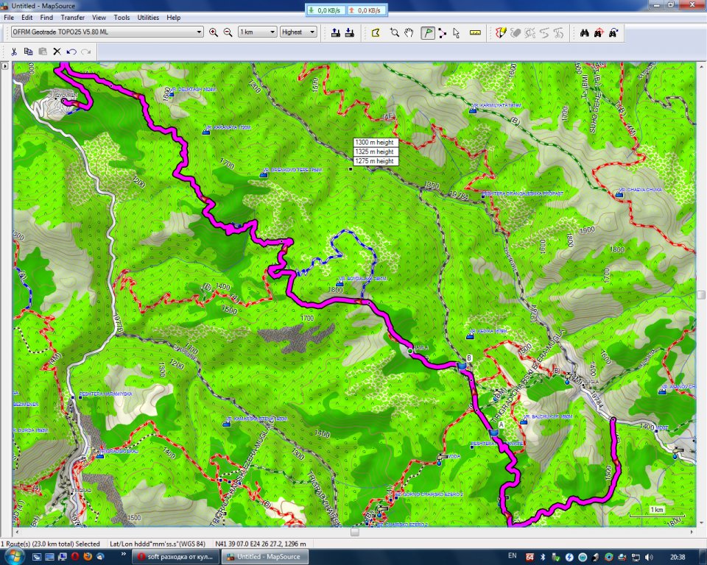Select the Route tool
Viewport: 707px width, 565px height.
pyautogui.click(x=442, y=32)
